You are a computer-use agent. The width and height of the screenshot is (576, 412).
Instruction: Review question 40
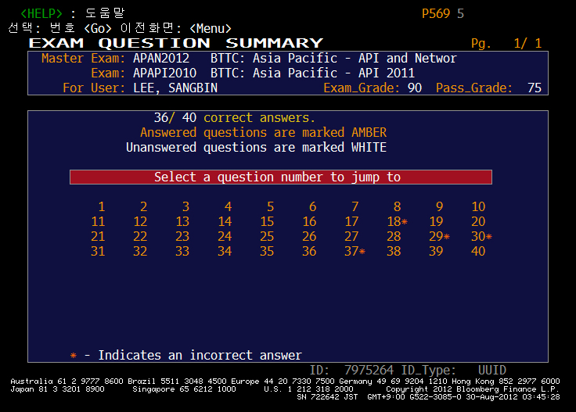[x=478, y=251]
